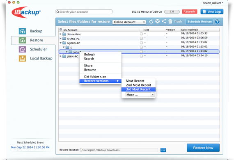Expand the highlighted John folder node

click(x=67, y=52)
